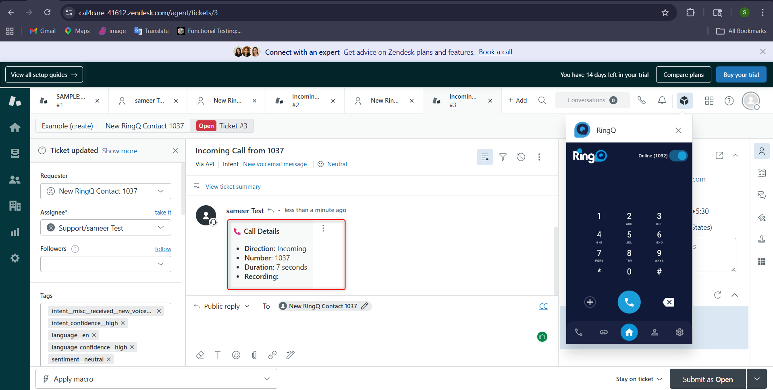Screen dimensions: 773x390
Task: Click the RingQ green call button
Action: [x=629, y=302]
